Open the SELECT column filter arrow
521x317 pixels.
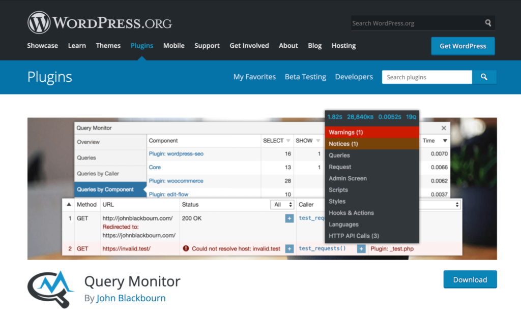point(288,141)
